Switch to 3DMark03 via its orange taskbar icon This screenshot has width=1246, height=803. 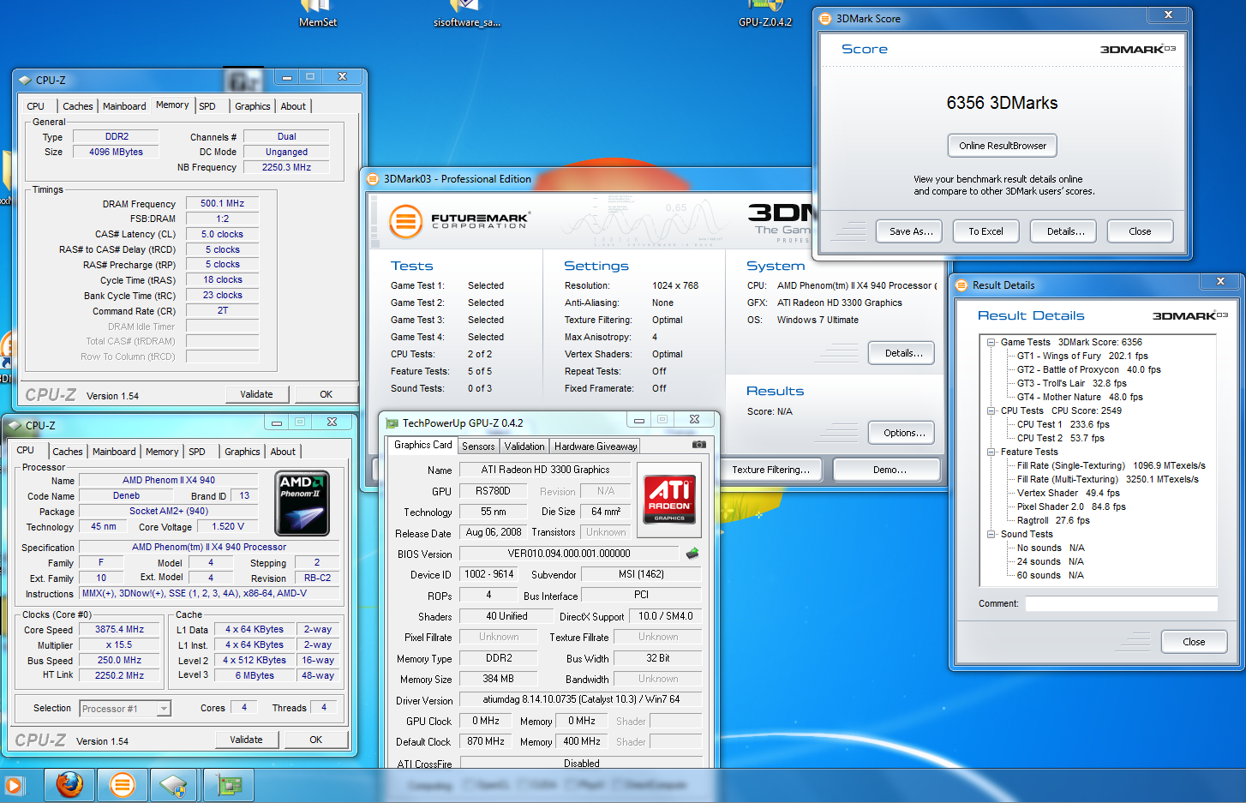pos(123,785)
